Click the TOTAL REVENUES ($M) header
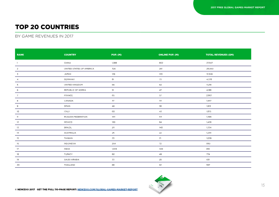The height and width of the screenshot is (197, 279). click(220, 55)
